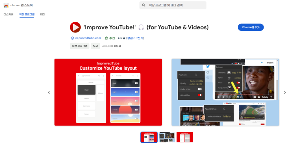Click the 4.5 star rating value
Viewport: 291px width, 149px height.
(121, 38)
